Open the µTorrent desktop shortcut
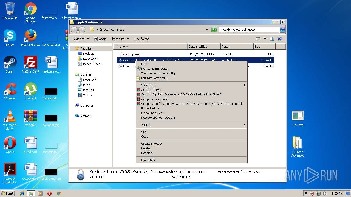This screenshot has width=351, height=197. pyautogui.click(x=30, y=91)
